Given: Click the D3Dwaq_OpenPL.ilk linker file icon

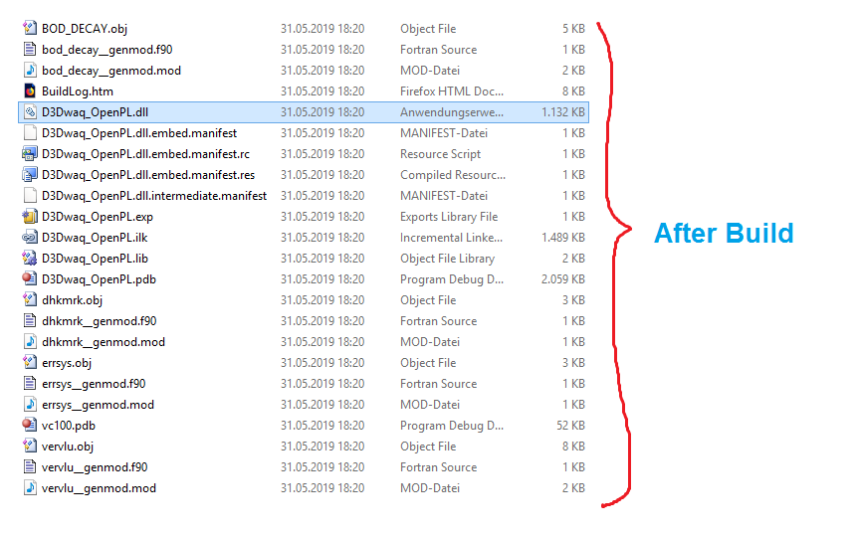Looking at the screenshot, I should pyautogui.click(x=30, y=238).
